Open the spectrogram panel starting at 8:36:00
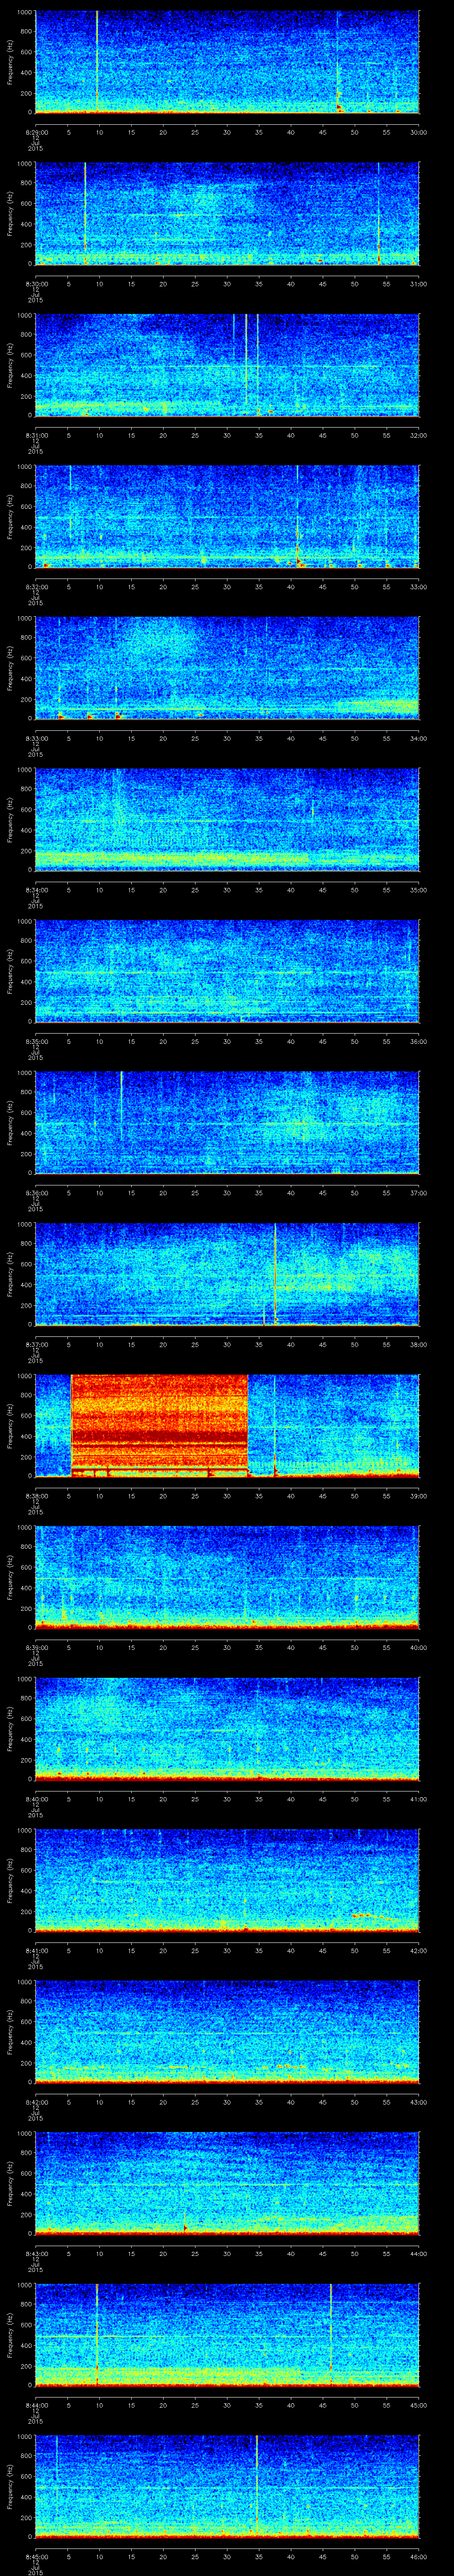This screenshot has height=2576, width=454. tap(227, 1123)
